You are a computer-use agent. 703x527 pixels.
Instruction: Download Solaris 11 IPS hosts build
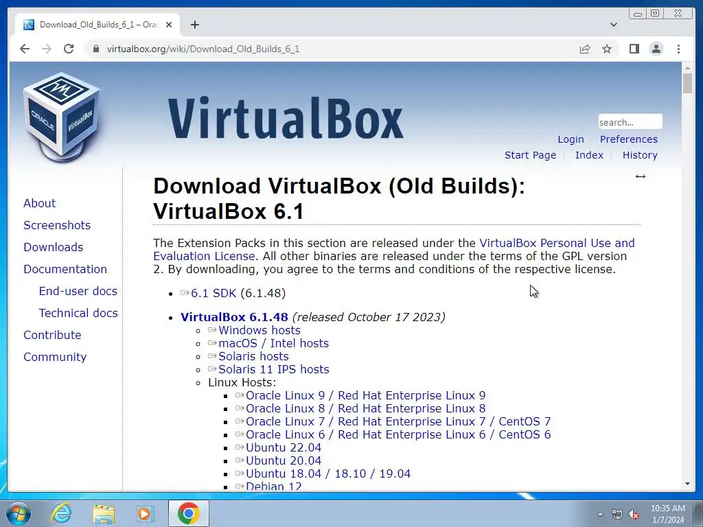273,369
